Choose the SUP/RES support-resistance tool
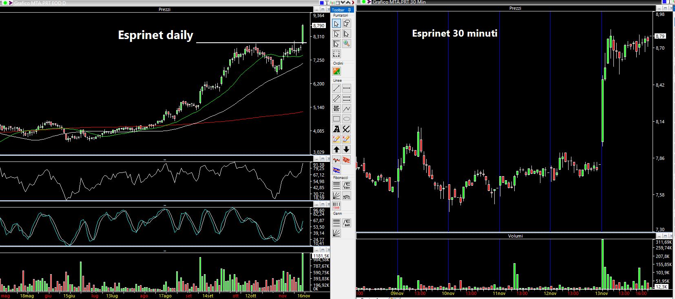 [336, 109]
